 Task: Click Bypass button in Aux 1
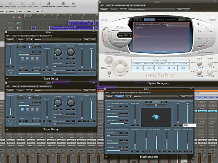(10, 39)
